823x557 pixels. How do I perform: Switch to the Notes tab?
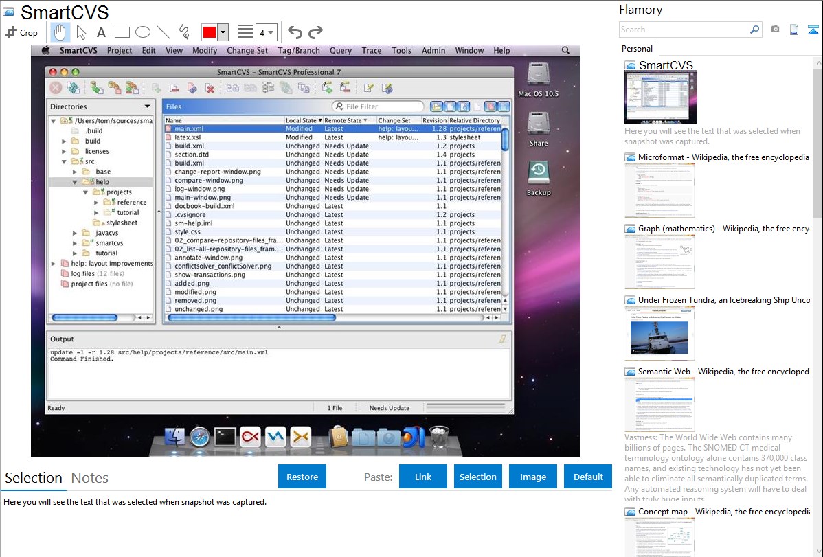click(90, 478)
